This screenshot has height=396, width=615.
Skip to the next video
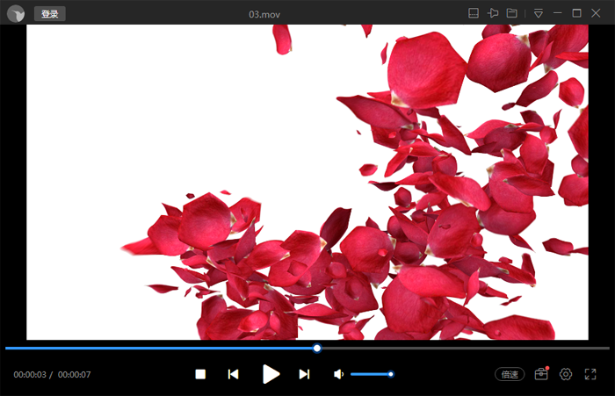coord(304,374)
